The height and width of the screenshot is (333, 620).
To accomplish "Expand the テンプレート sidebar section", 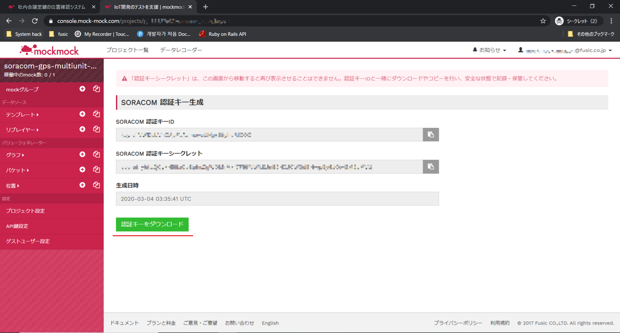I will 22,115.
